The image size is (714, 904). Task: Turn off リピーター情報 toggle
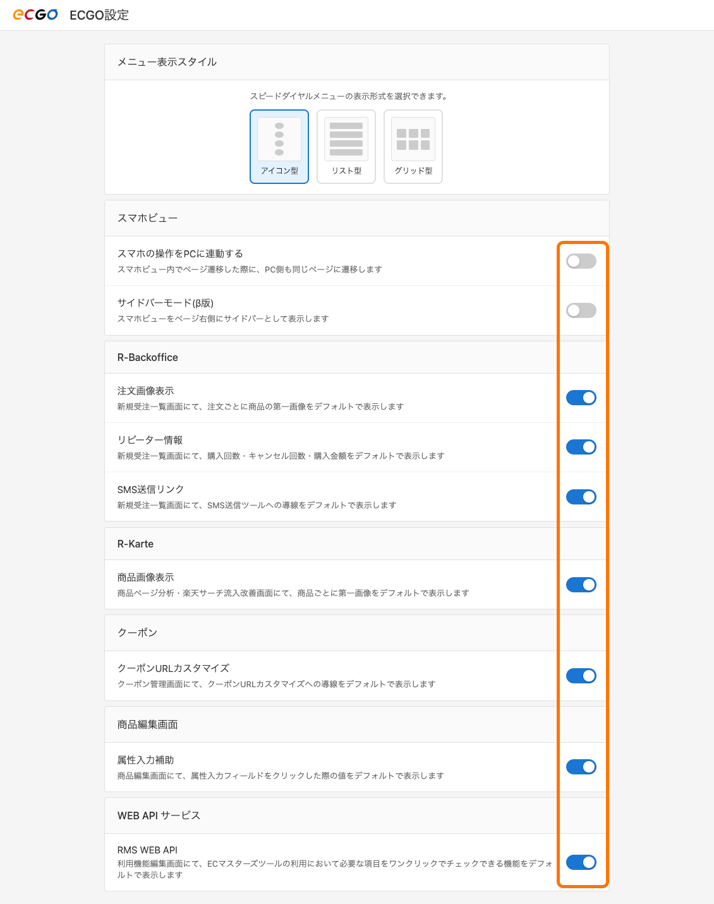[x=581, y=447]
